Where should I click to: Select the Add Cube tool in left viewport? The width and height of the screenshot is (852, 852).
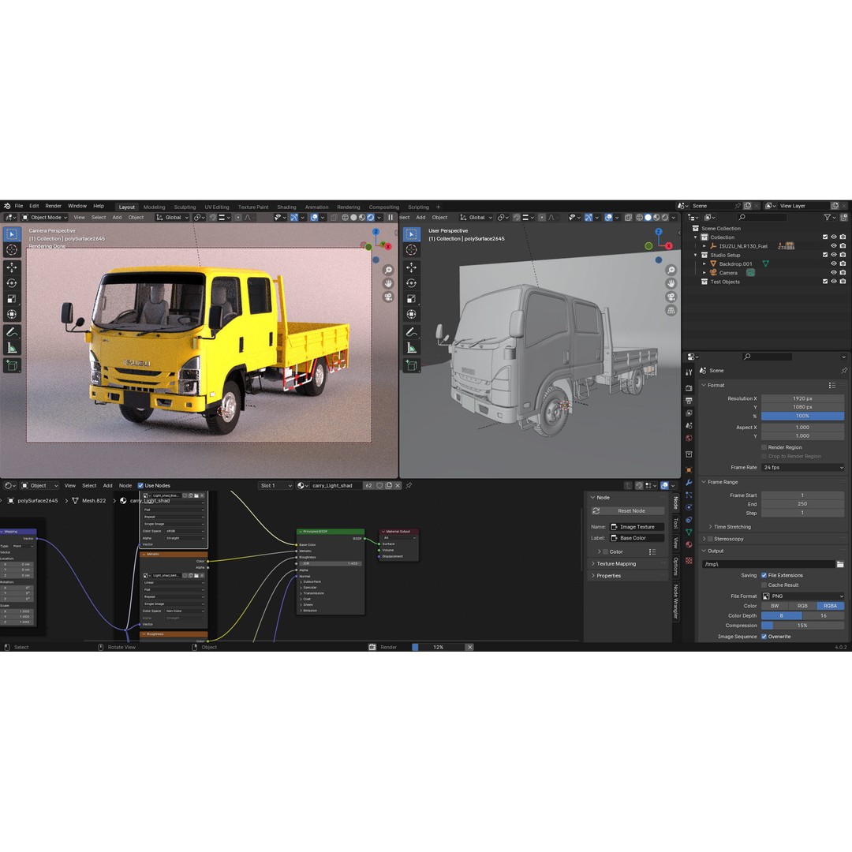12,366
